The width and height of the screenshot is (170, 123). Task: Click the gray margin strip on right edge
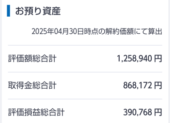pyautogui.click(x=169, y=62)
